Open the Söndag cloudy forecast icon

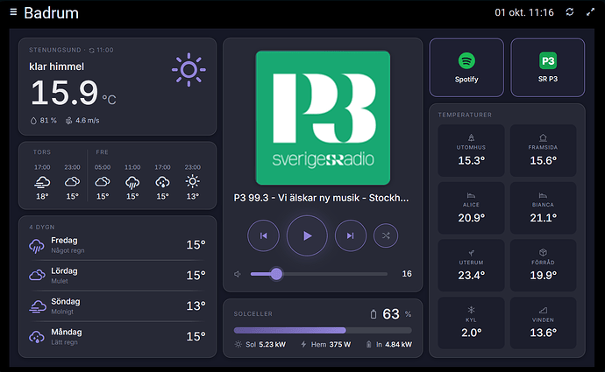coord(38,306)
